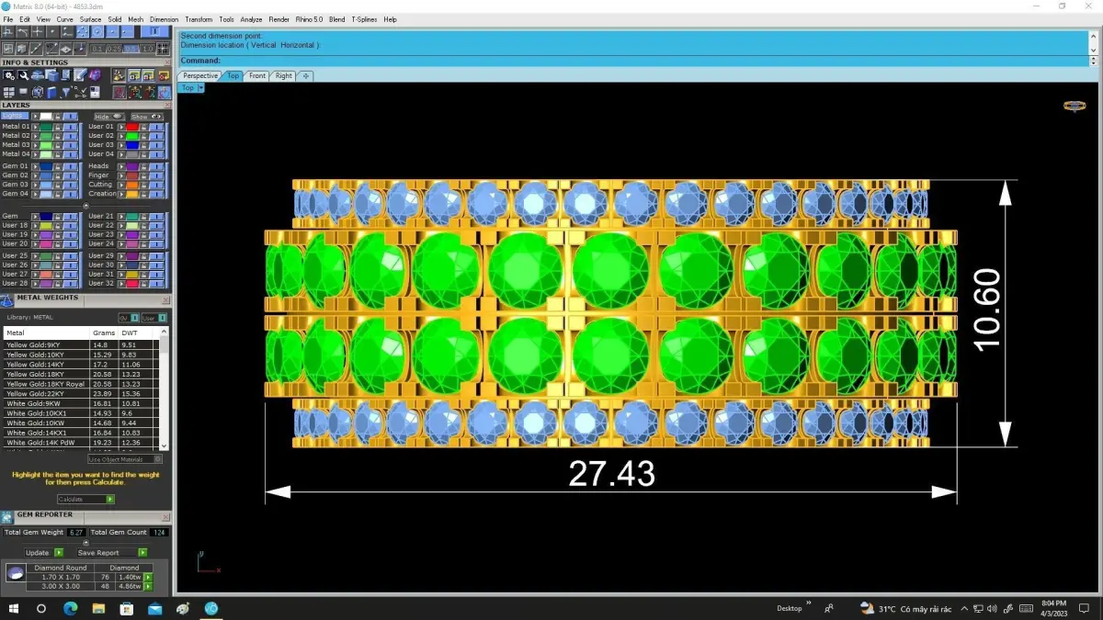
Task: Click green arrow for 3.00 X 3.00 row
Action: pyautogui.click(x=148, y=586)
